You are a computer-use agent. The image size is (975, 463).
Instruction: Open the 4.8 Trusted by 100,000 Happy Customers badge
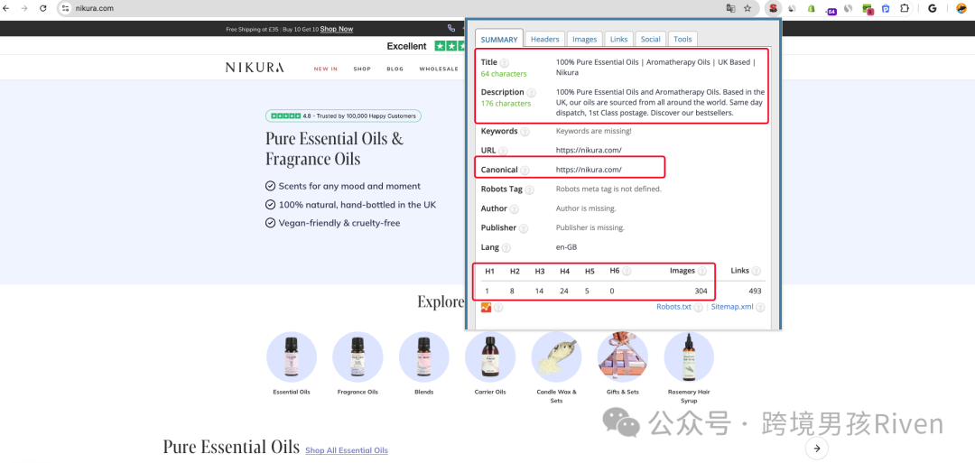[343, 116]
